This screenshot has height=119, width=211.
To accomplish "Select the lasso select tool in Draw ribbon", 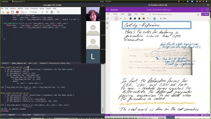I will pos(107,19).
